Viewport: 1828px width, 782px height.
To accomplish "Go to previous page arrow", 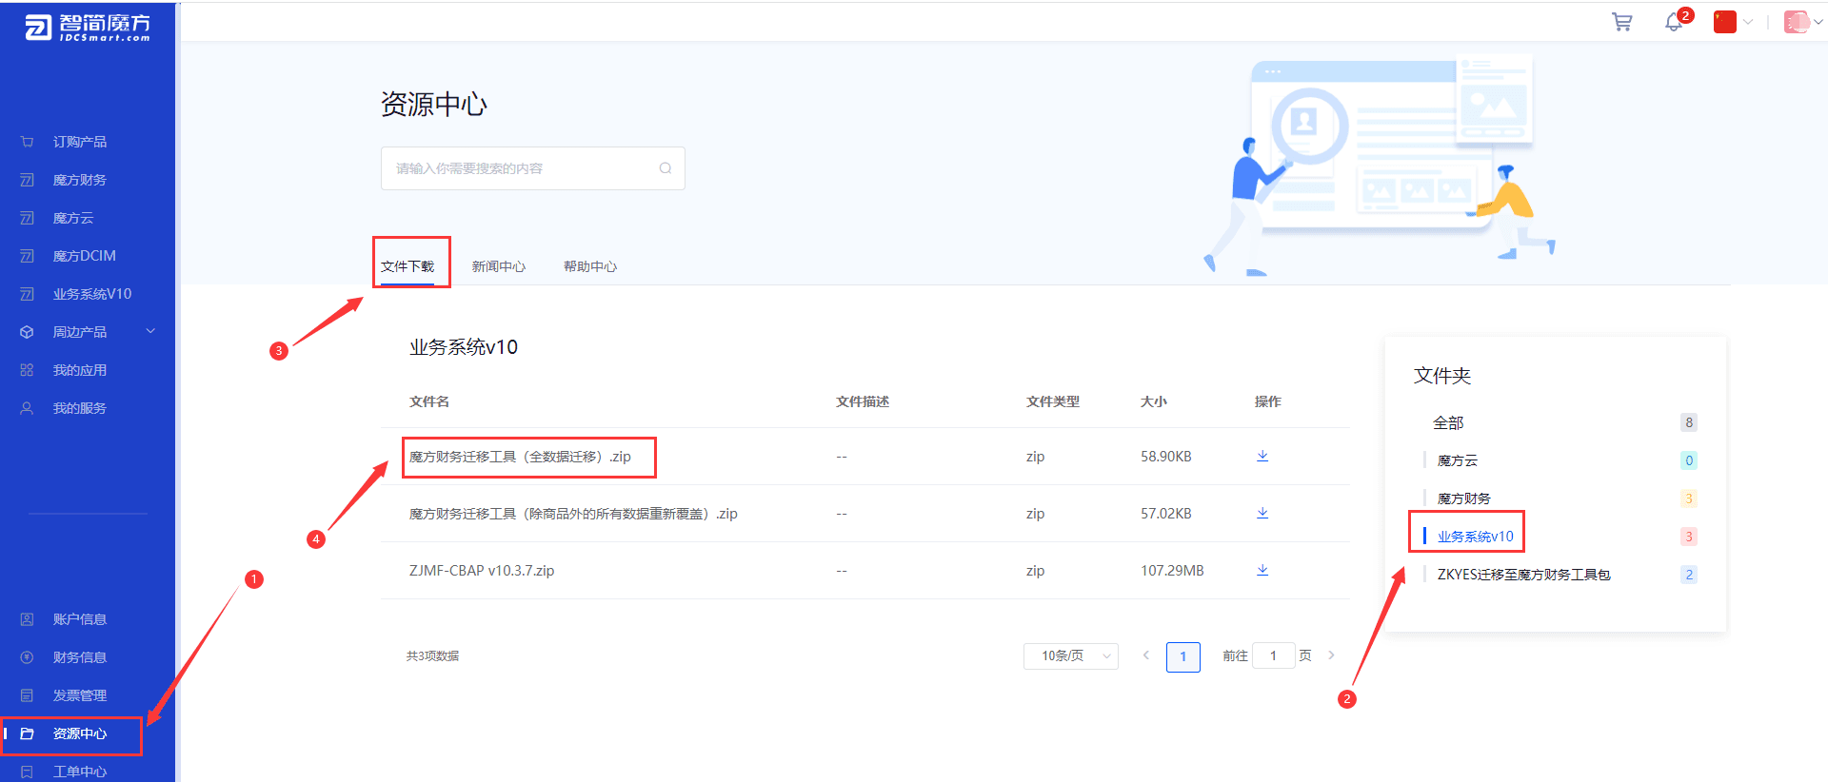I will 1146,655.
